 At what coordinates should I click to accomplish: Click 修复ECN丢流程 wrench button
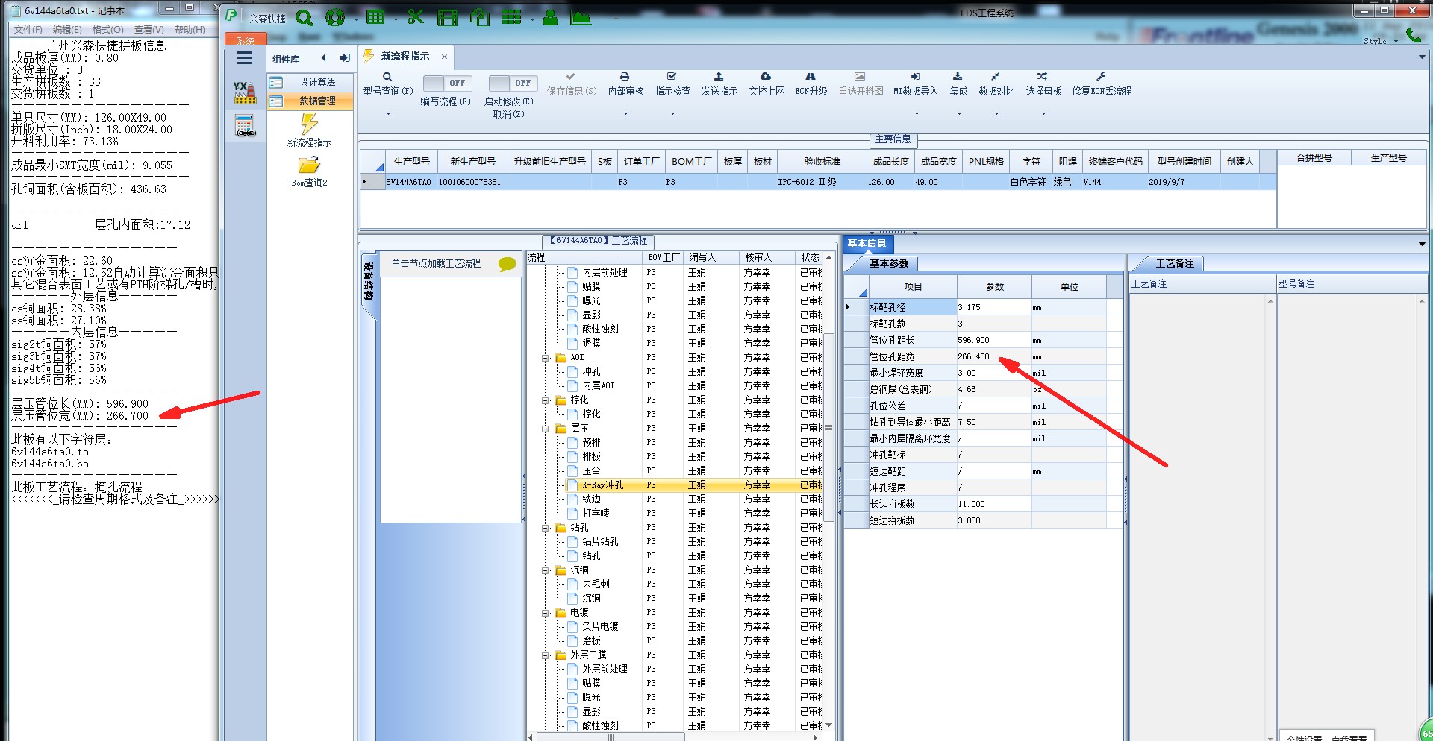[x=1102, y=84]
